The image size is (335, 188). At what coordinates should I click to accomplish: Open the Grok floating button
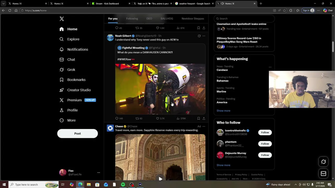click(x=323, y=162)
